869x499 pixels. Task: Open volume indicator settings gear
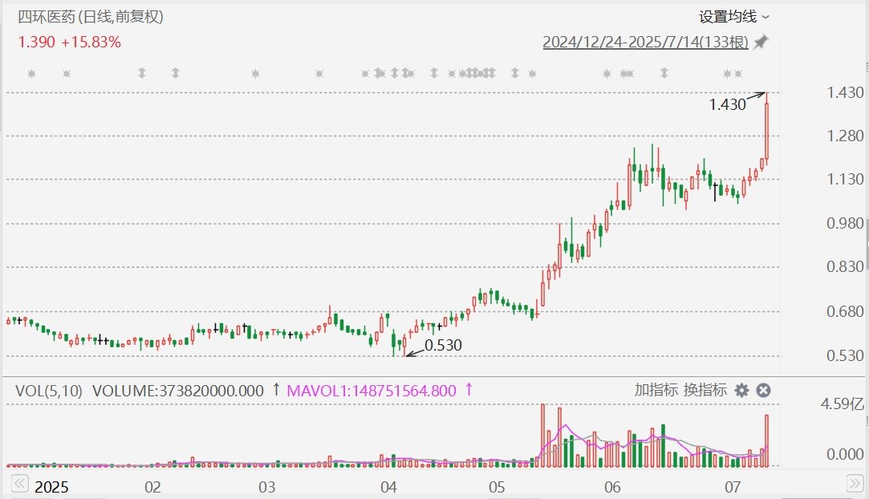[x=741, y=391]
